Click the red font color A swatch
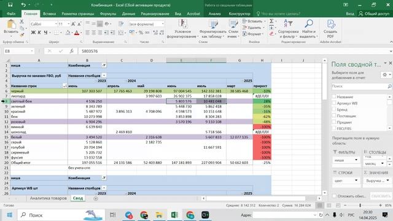Viewport: 393px width, 221px height. (77, 33)
